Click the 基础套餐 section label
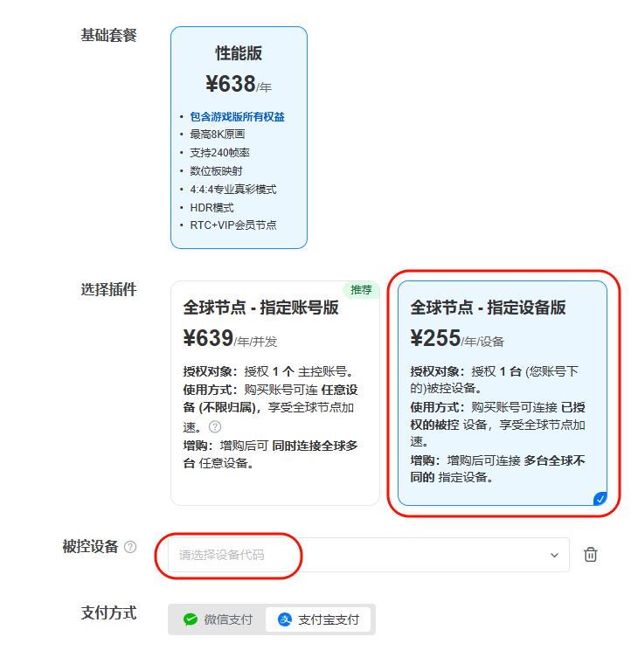The width and height of the screenshot is (638, 664). (x=109, y=35)
